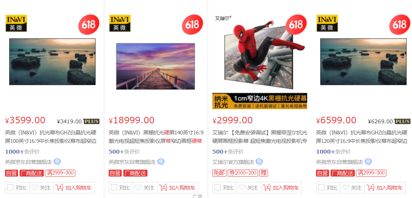412x198 pixels.
Task: Add the ¥6599.00 120-inch screen to cart
Action: click(x=386, y=188)
